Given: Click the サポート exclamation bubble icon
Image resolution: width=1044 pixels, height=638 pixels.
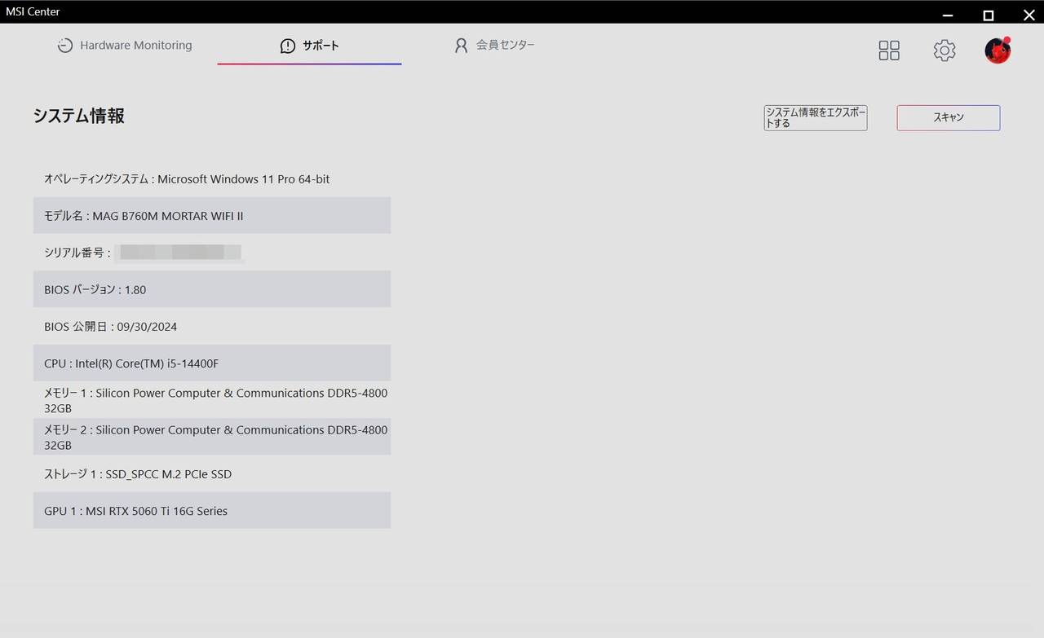Looking at the screenshot, I should [287, 46].
